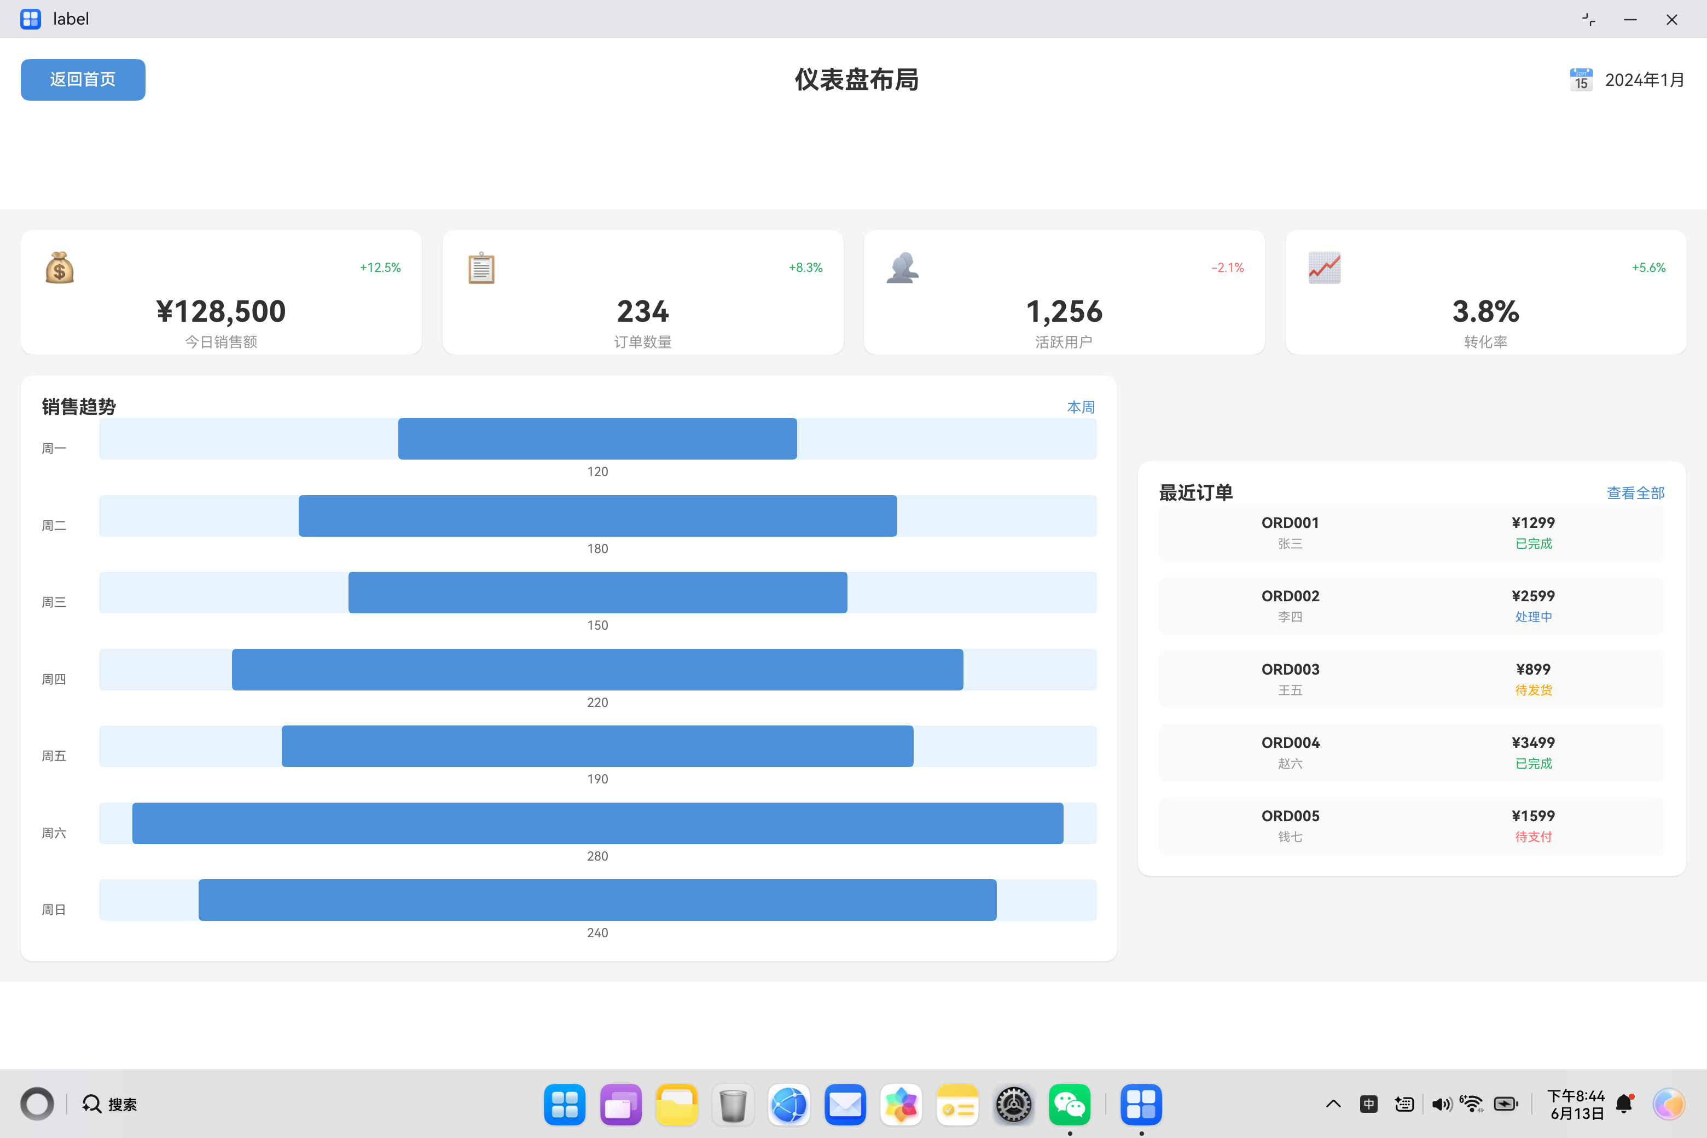Image resolution: width=1707 pixels, height=1138 pixels.
Task: Open the yellow file manager folder icon
Action: [x=677, y=1104]
